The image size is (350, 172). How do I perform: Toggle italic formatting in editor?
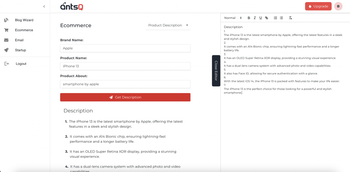coord(255,18)
